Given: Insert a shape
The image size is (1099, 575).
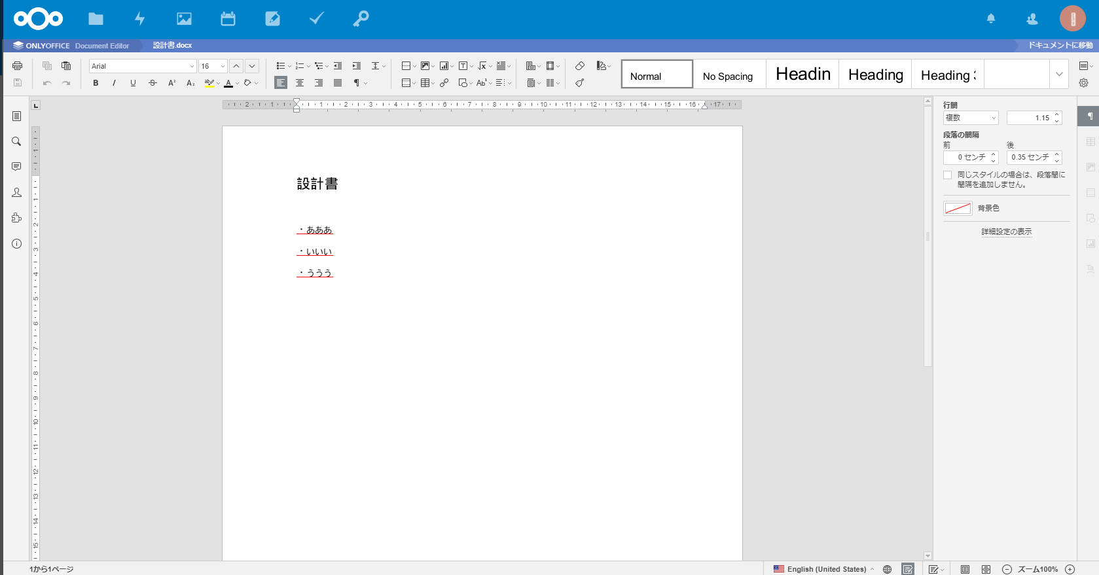Looking at the screenshot, I should pos(465,83).
